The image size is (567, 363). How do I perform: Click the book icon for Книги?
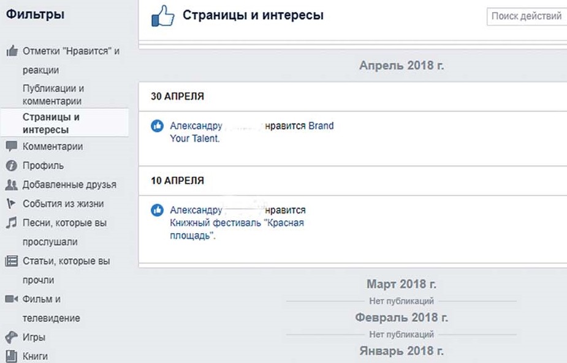pos(11,356)
